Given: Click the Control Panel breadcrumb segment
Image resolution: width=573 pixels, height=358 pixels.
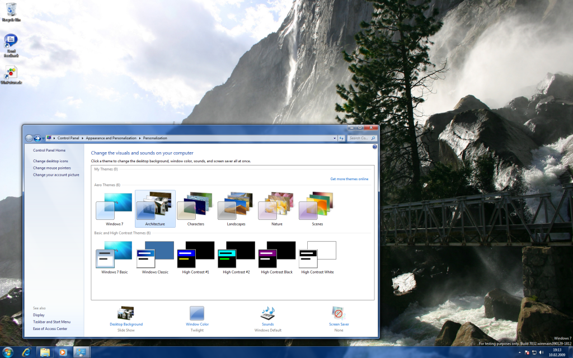Looking at the screenshot, I should pos(68,138).
